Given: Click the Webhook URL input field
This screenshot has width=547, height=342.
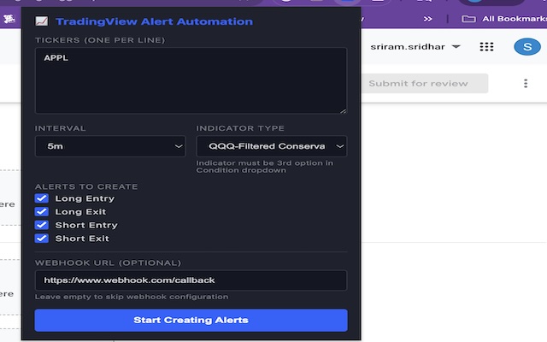Looking at the screenshot, I should (191, 280).
